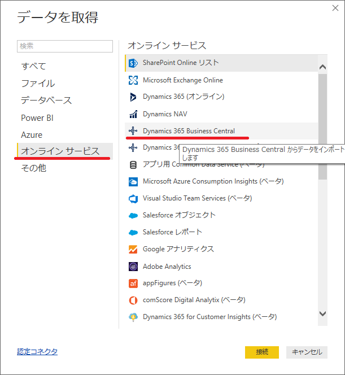
Task: Select Dynamics 365 for Customer Insights (ベータ)
Action: [x=221, y=317]
